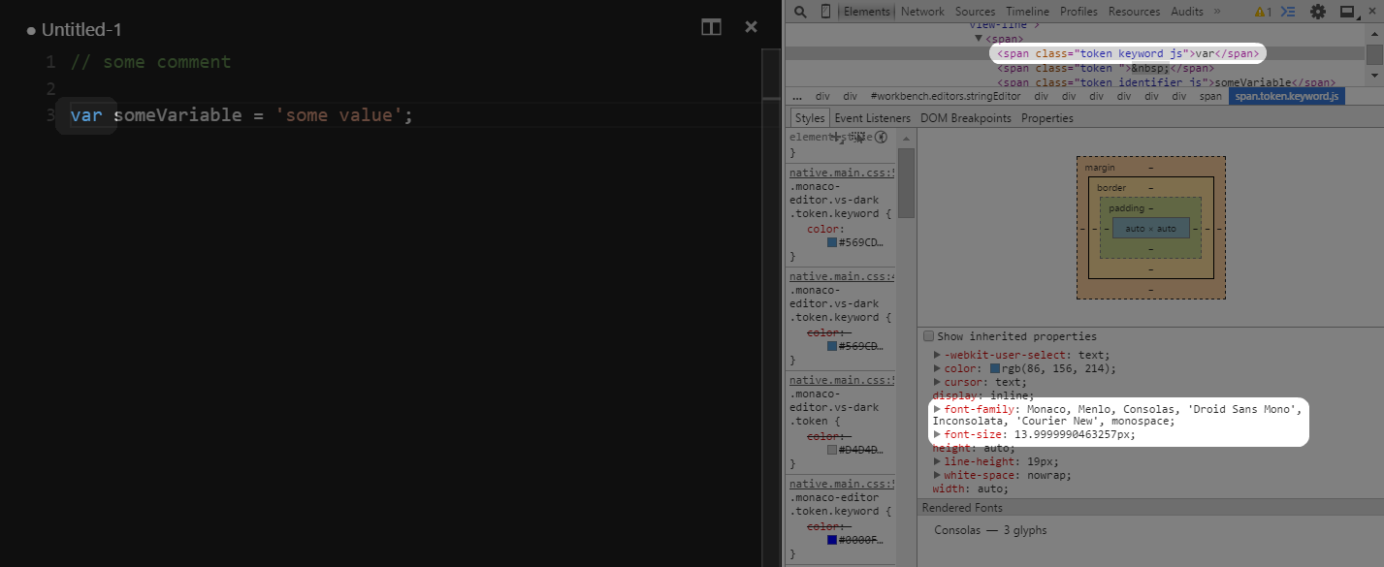Open DevTools settings gear
The height and width of the screenshot is (567, 1384).
[1318, 12]
